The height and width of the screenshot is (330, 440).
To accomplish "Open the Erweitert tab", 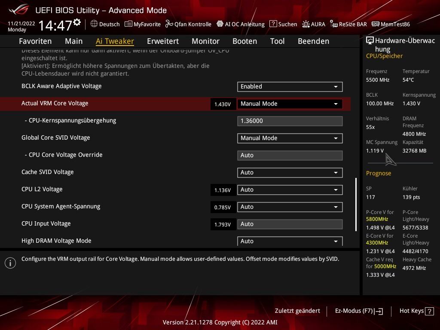I will click(163, 41).
